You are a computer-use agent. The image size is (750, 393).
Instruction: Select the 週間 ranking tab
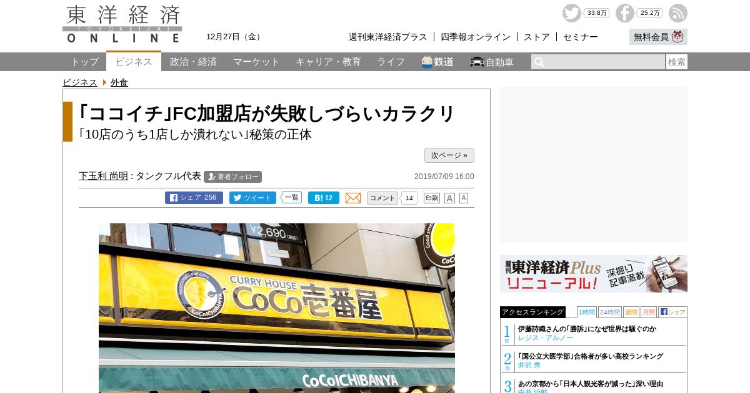point(631,312)
